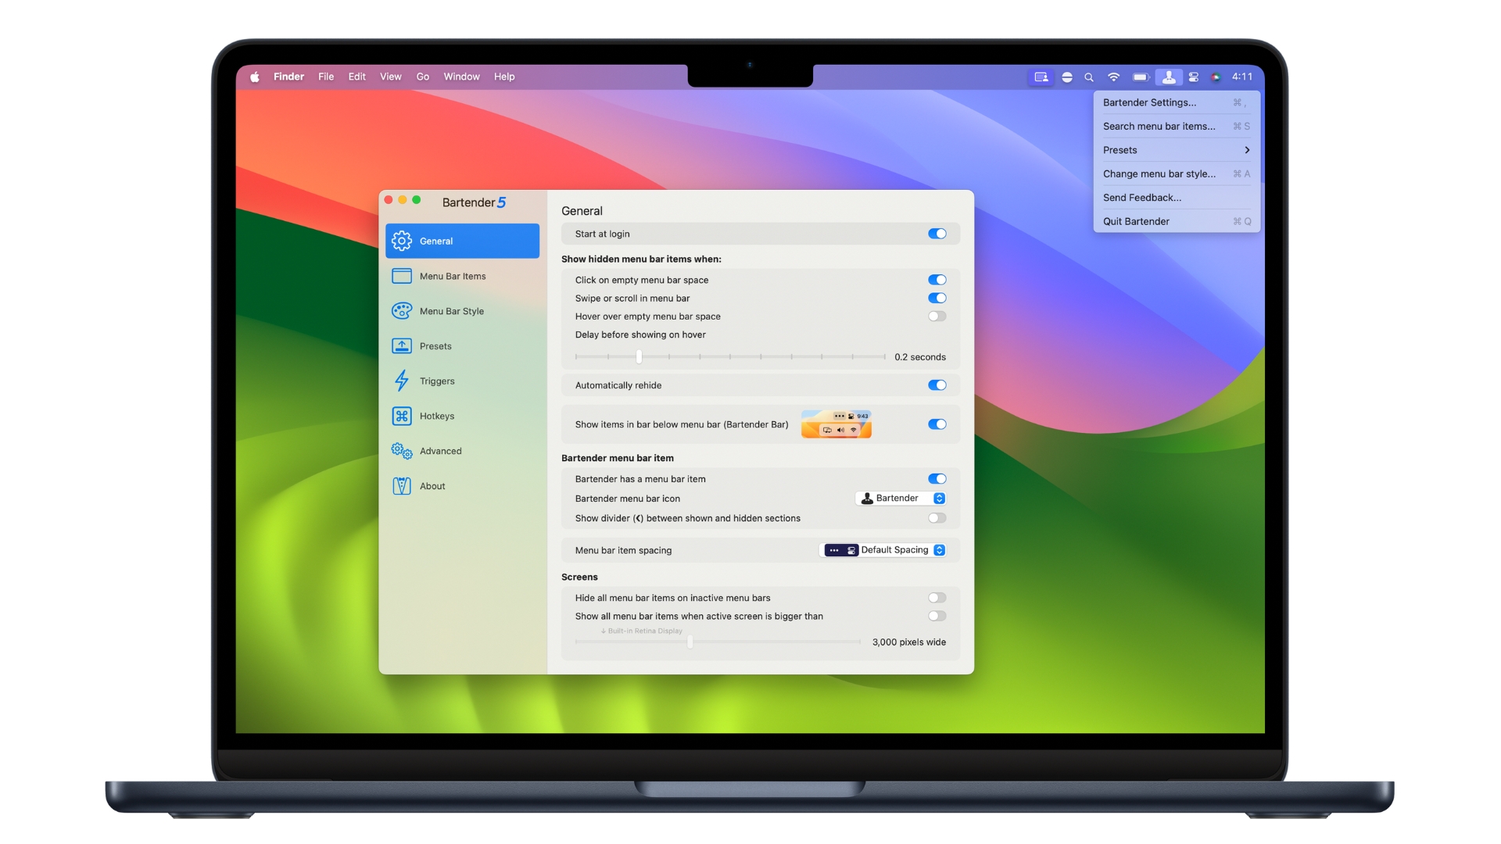Open the General gear icon in sidebar
This screenshot has height=844, width=1501.
coord(402,241)
